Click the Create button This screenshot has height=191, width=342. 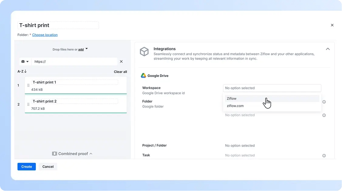(26, 166)
